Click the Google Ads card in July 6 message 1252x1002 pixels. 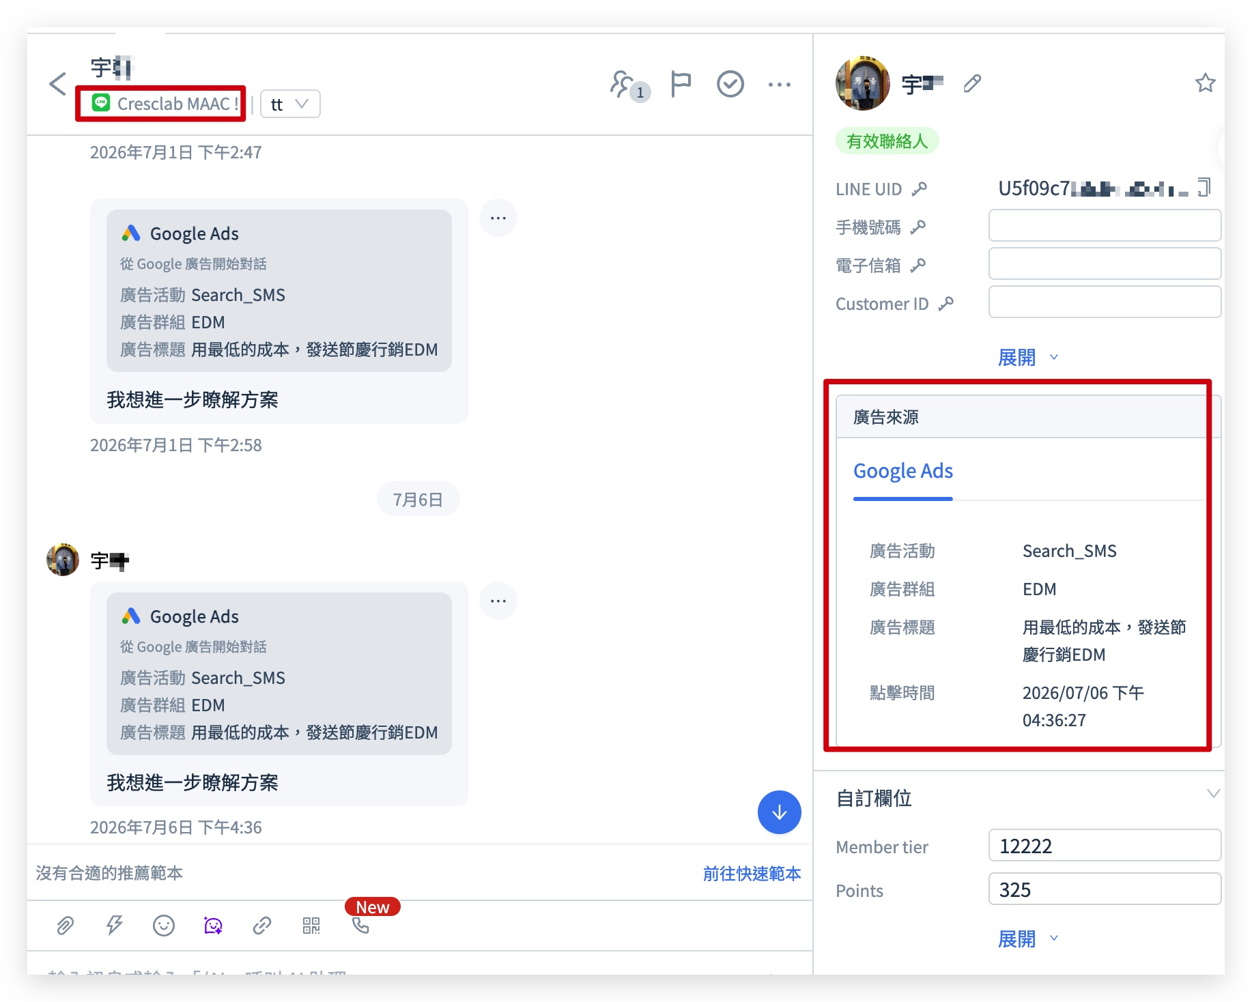coord(279,674)
